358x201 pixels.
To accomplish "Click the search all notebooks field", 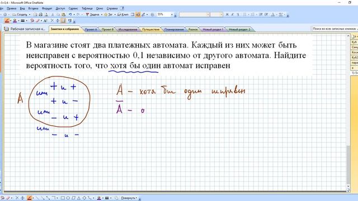I will point(335,28).
